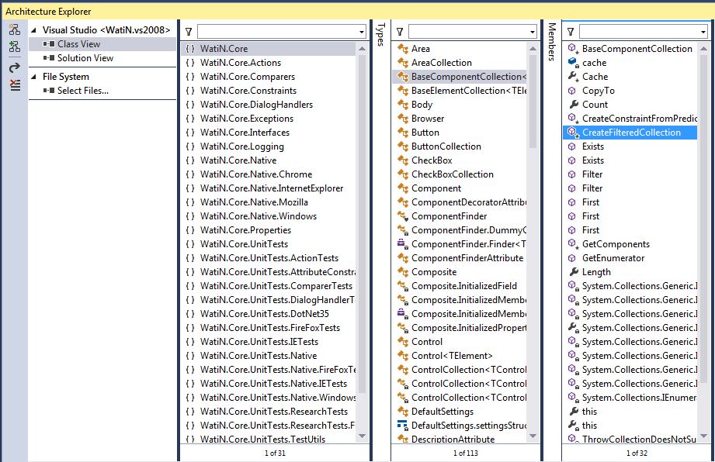
Task: Click the method icon beside CreateFilteredCollection
Action: click(x=573, y=133)
